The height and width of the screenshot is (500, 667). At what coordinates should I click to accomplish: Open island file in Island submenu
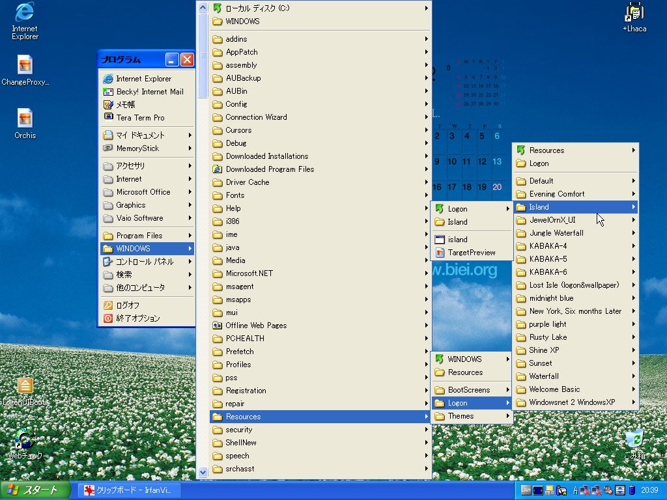point(472,240)
